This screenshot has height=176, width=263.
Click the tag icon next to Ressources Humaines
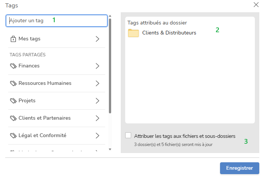coord(13,83)
